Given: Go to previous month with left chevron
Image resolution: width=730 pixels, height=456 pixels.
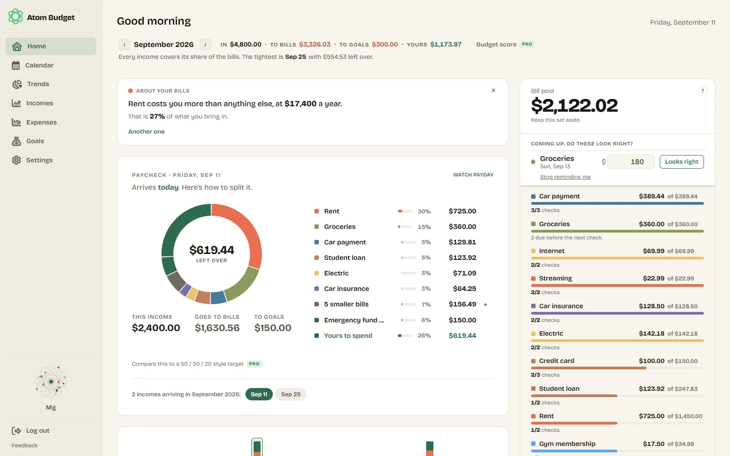Looking at the screenshot, I should pyautogui.click(x=125, y=45).
